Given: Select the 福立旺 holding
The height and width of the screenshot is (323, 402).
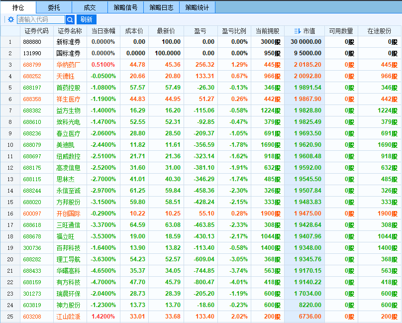Looking at the screenshot, I should pyautogui.click(x=65, y=236).
